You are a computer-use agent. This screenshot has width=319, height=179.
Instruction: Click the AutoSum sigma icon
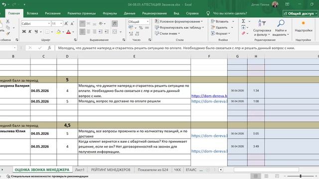[x=243, y=21]
